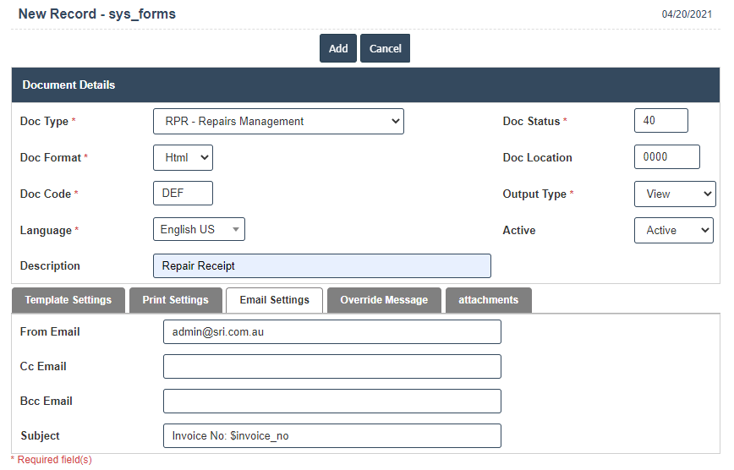Focus the Doc Status field

660,121
